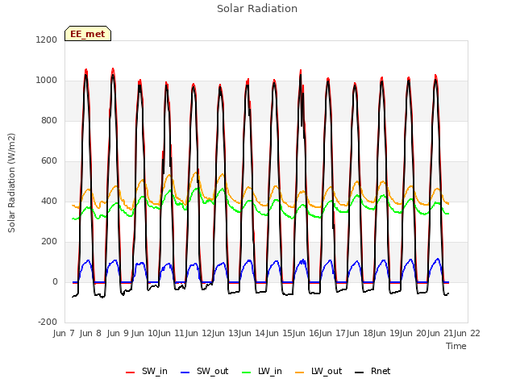Click the 0 y-axis tick label
The image size is (516, 387).
pos(55,282)
